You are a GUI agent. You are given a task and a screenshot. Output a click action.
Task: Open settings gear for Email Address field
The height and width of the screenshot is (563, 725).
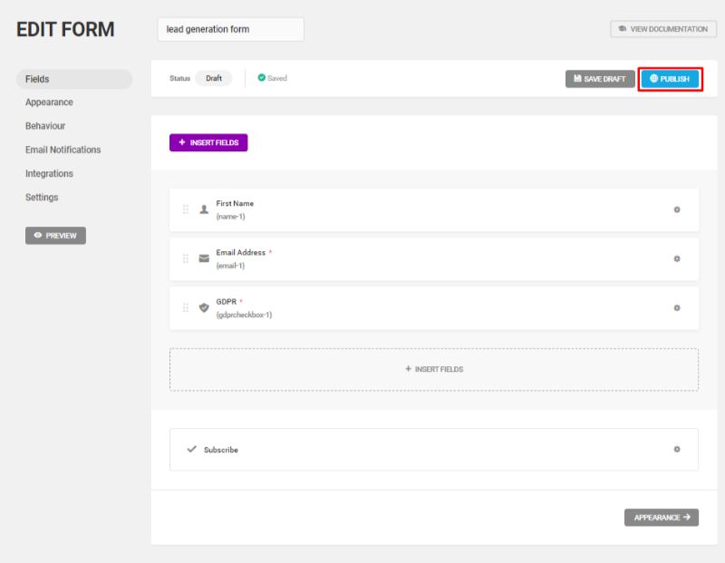[676, 258]
